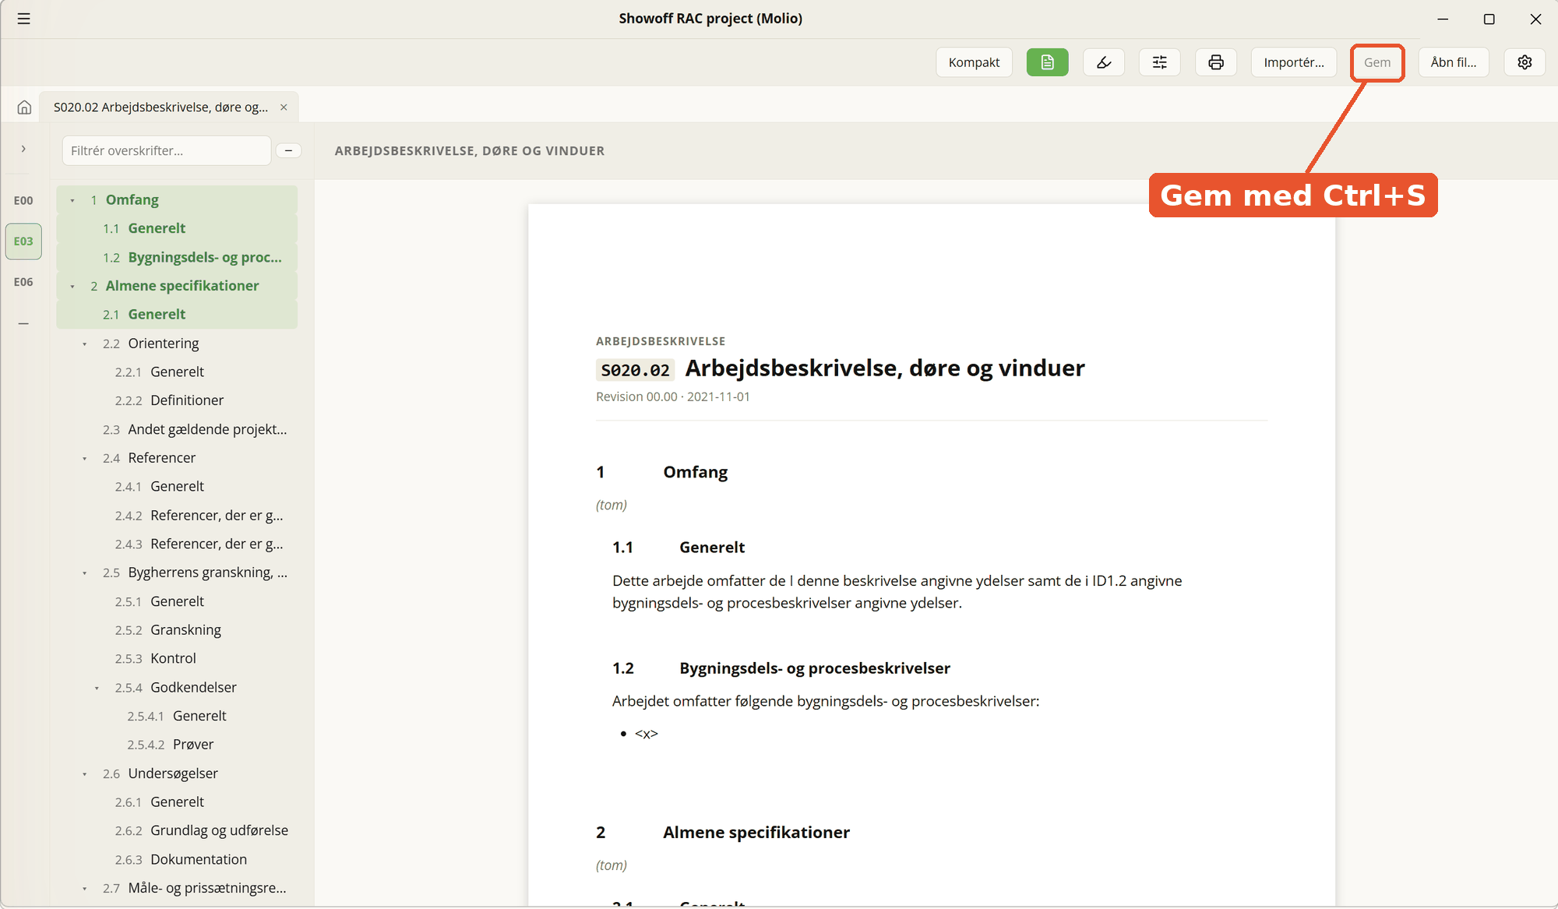Select 2.6.3 Dokumentation in outline
1558x909 pixels.
177,859
